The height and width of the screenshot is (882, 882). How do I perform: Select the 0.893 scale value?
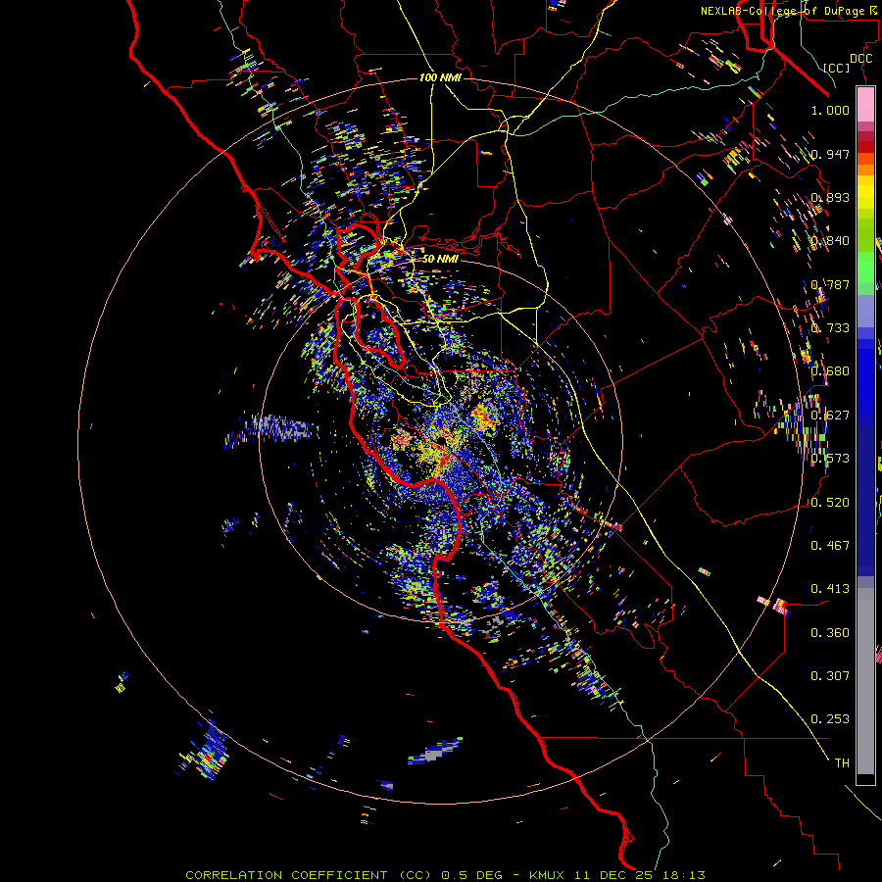(830, 197)
